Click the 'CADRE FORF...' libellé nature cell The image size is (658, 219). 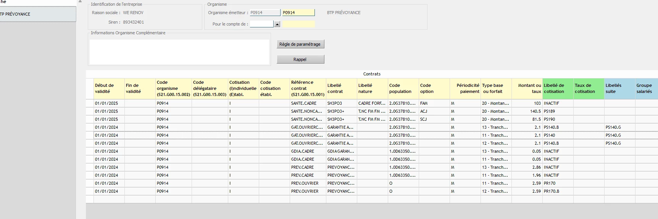tap(372, 103)
